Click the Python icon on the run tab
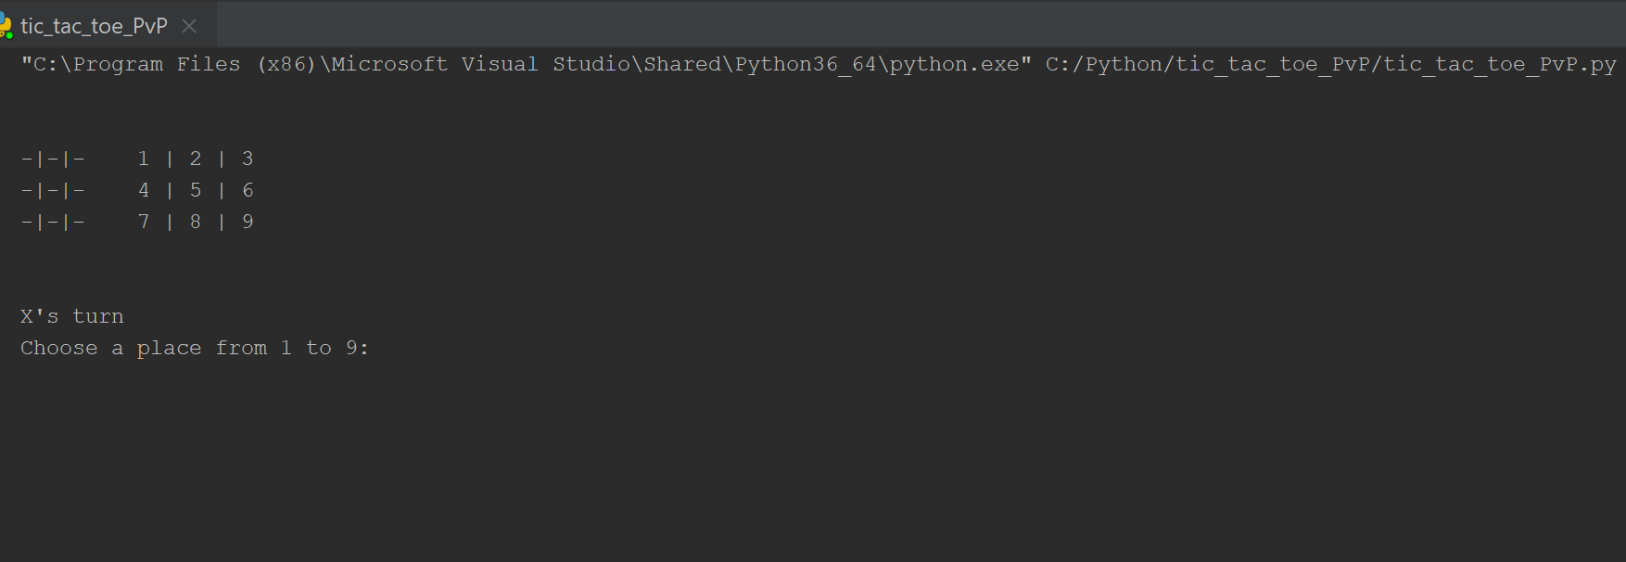Image resolution: width=1626 pixels, height=562 pixels. (x=5, y=26)
